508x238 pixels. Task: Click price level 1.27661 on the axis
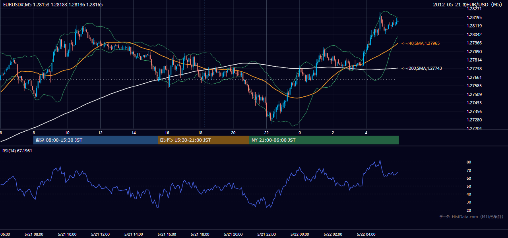coord(474,77)
